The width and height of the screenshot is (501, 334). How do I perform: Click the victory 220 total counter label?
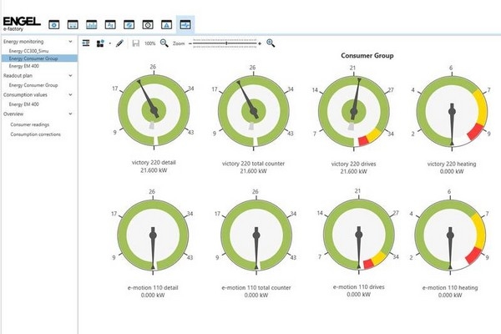pos(253,164)
